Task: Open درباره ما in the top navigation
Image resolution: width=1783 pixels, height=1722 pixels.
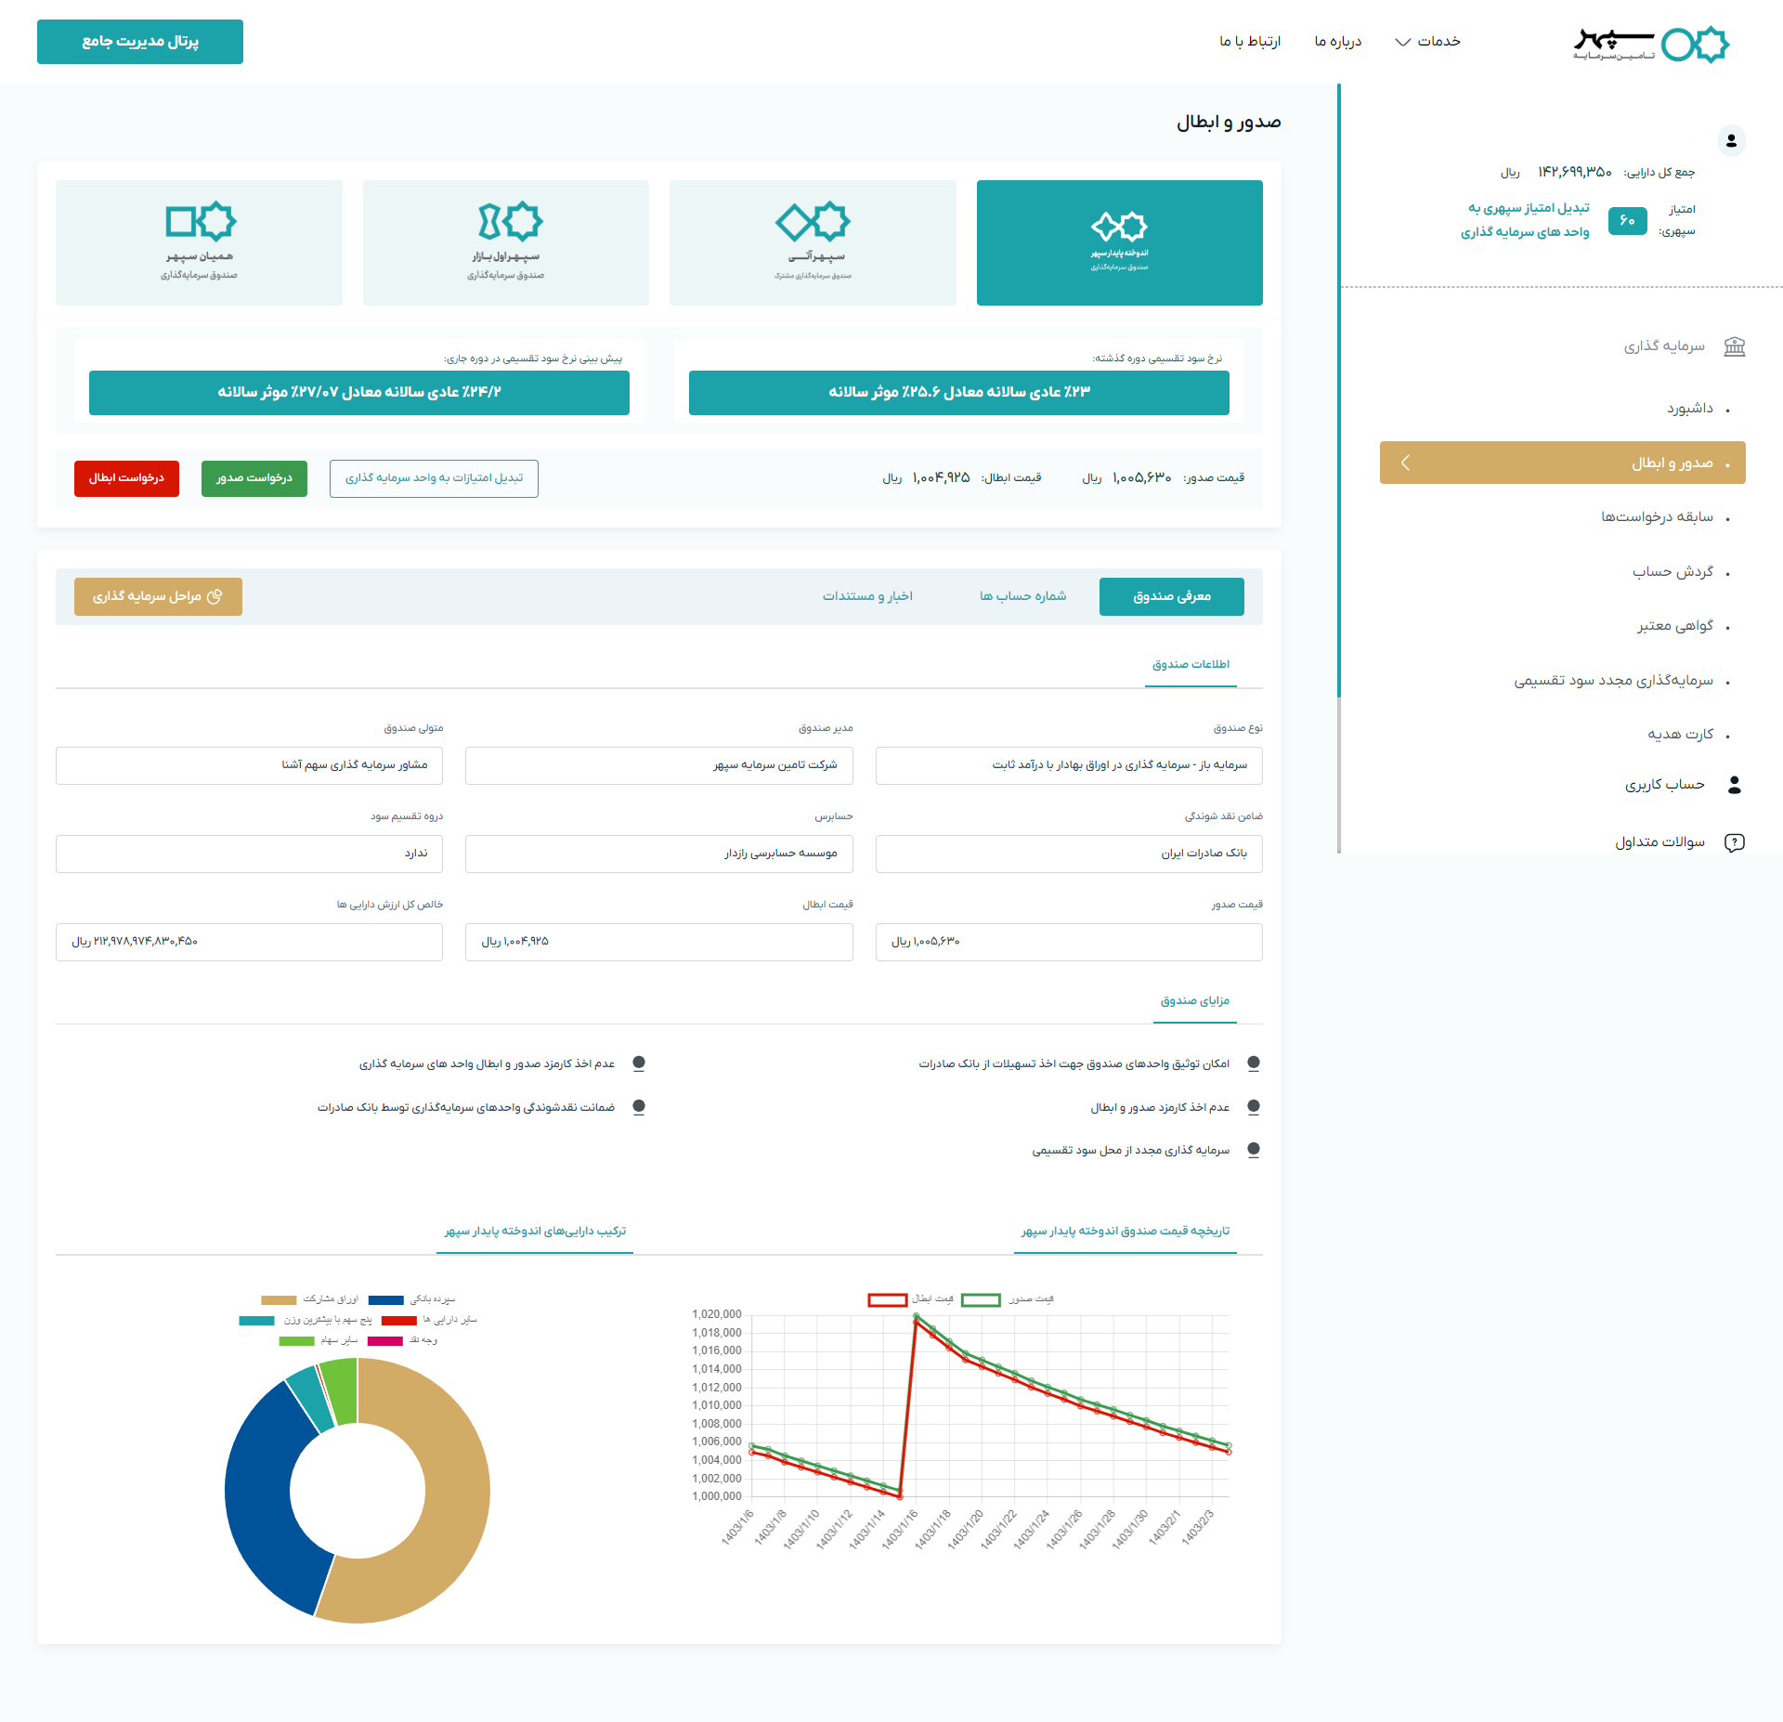Action: pos(1337,42)
